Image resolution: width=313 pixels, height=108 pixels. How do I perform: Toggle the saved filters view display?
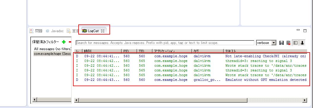tap(295, 43)
